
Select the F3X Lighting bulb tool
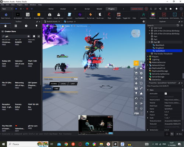point(136,93)
